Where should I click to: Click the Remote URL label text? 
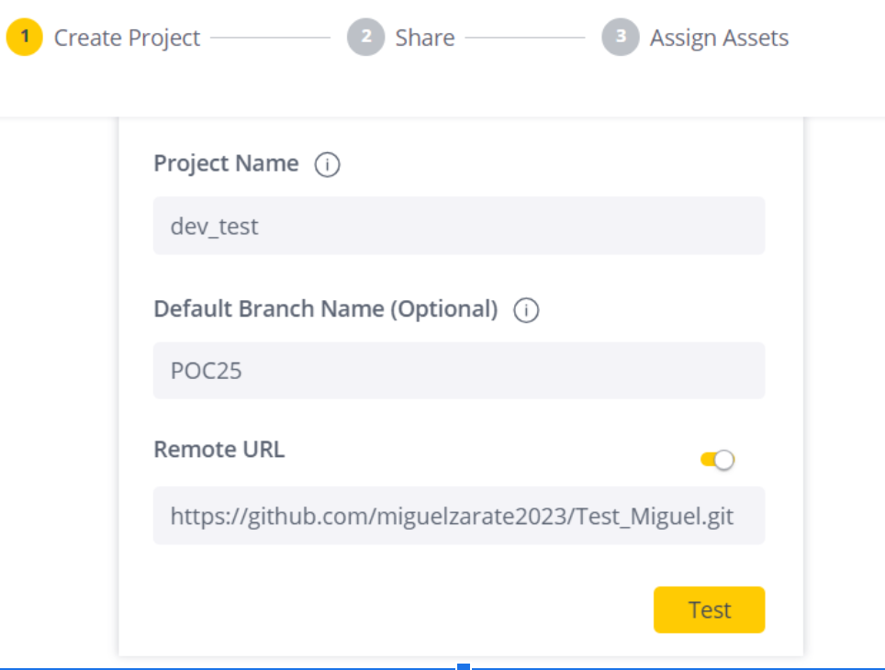pos(218,450)
